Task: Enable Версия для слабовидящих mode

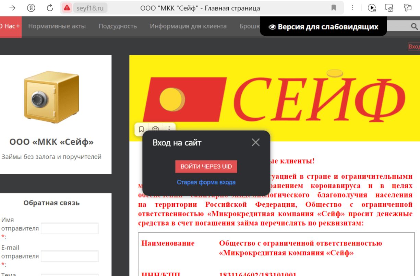Action: tap(323, 27)
